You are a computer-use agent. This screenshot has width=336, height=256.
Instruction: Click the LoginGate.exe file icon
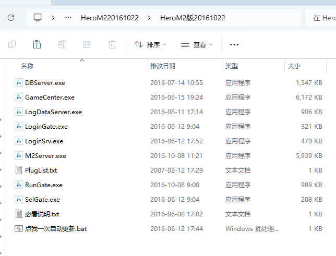(x=19, y=126)
